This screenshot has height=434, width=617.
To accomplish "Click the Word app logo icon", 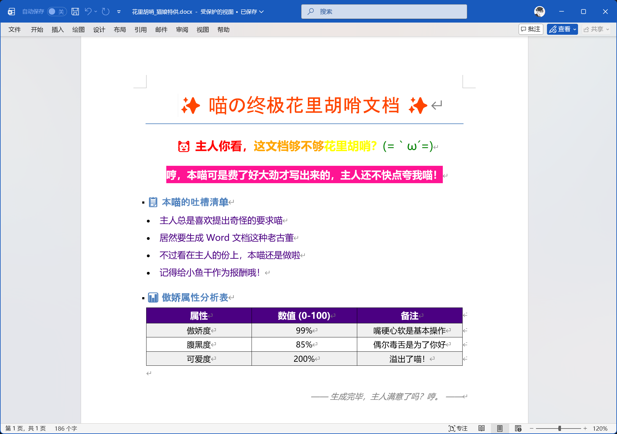I will coord(11,12).
